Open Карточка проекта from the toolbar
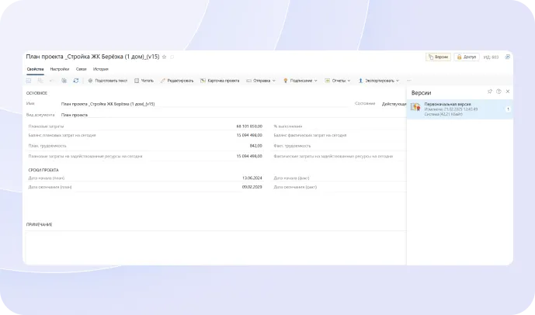 click(x=220, y=80)
